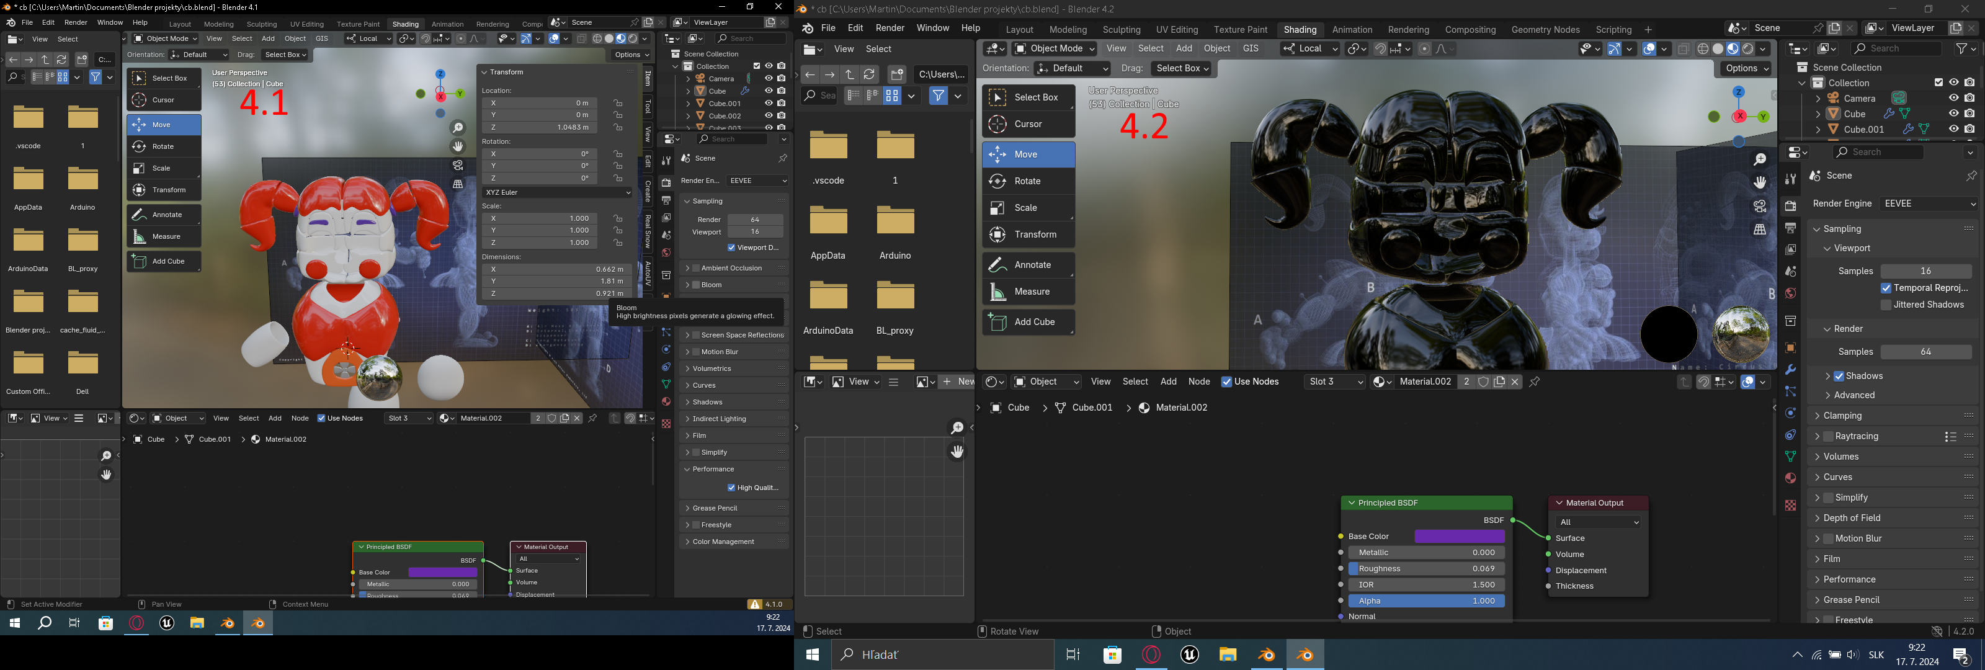The width and height of the screenshot is (1985, 670).
Task: Enable Jittered Shadows checkbox in Blender 4.2
Action: 1886,305
